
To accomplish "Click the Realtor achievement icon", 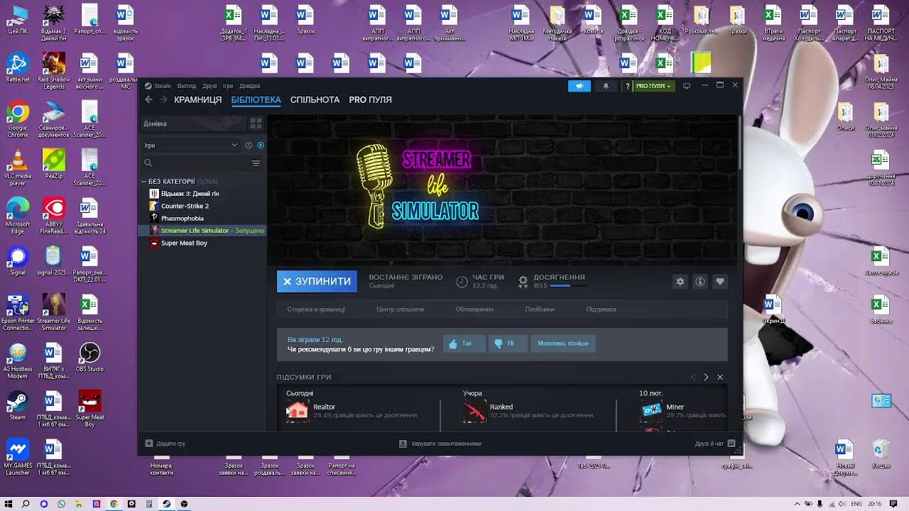I will click(298, 411).
